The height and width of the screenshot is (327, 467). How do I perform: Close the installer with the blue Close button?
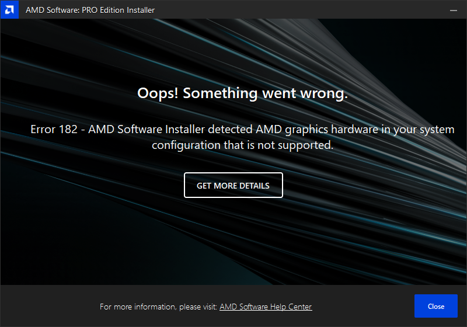coord(435,306)
